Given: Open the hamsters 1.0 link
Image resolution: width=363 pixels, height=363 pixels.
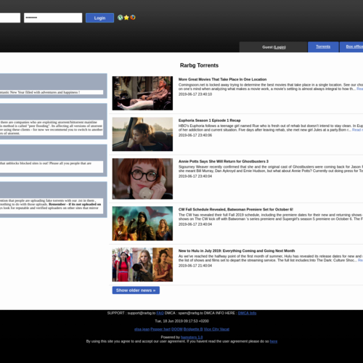Looking at the screenshot, I should click(192, 337).
